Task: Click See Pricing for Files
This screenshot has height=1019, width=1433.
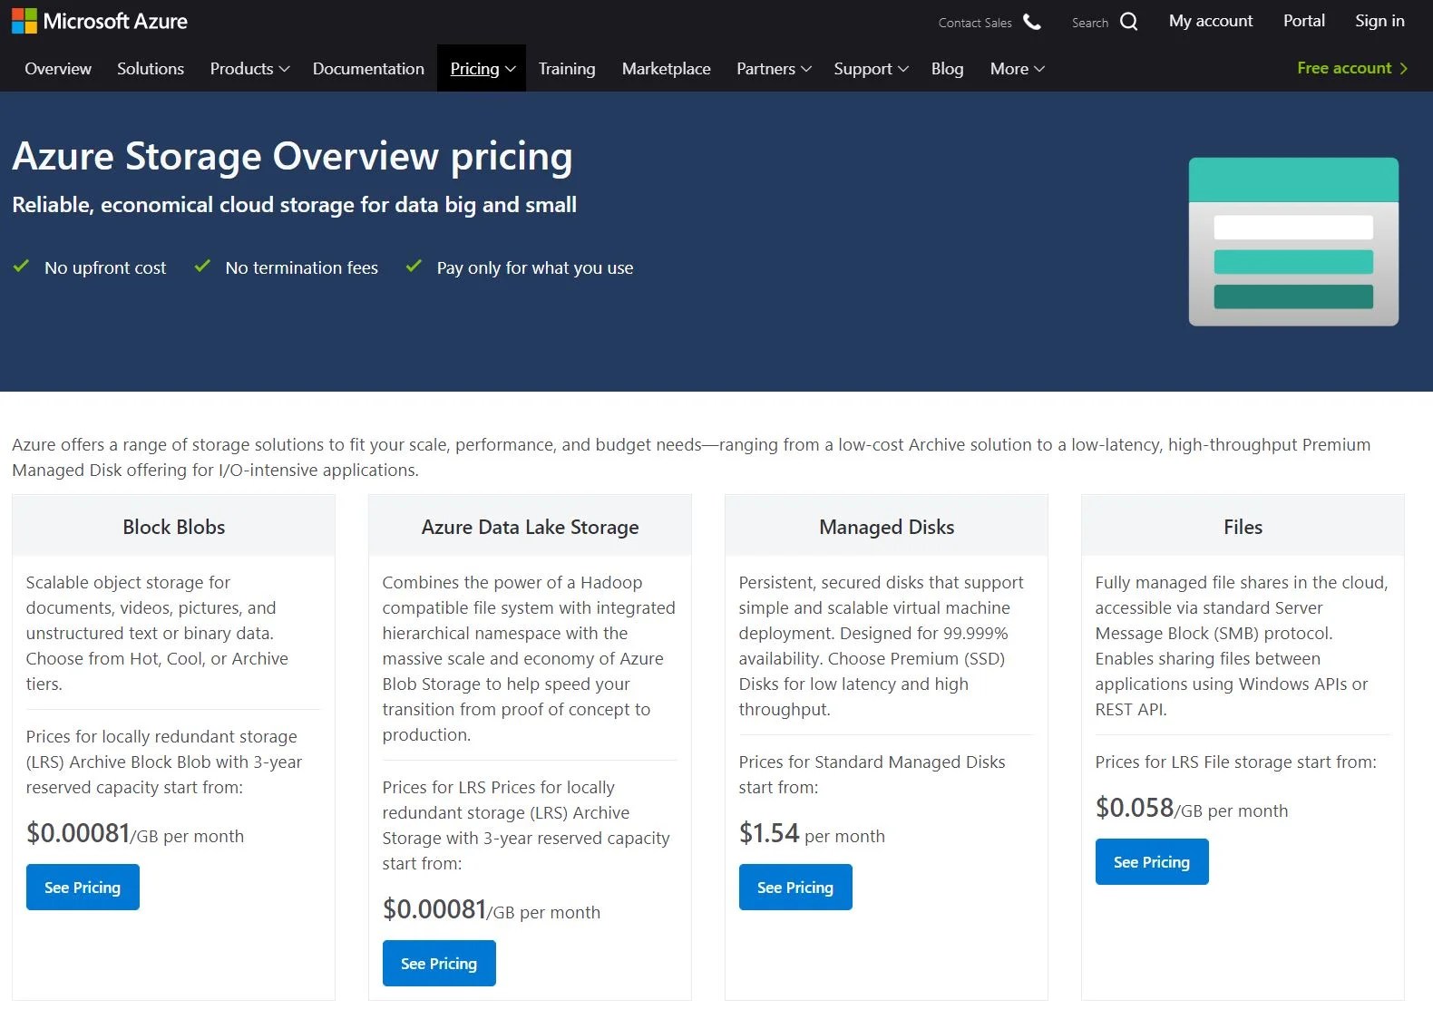Action: coord(1152,861)
